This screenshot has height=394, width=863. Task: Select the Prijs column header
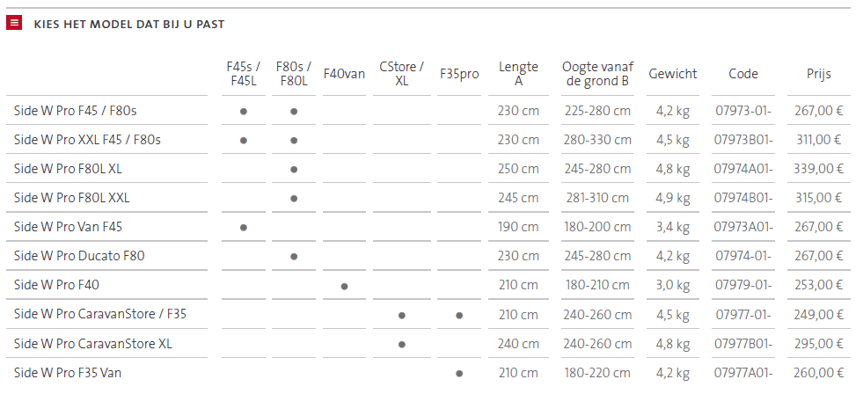pos(818,74)
